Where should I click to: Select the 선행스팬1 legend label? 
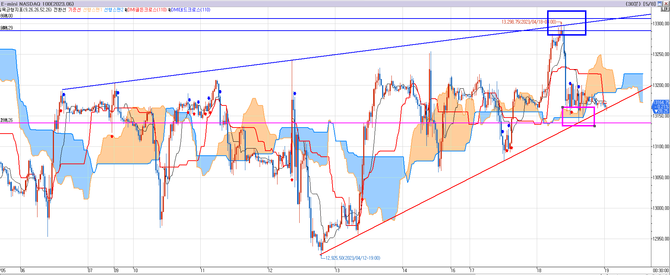tap(92, 10)
